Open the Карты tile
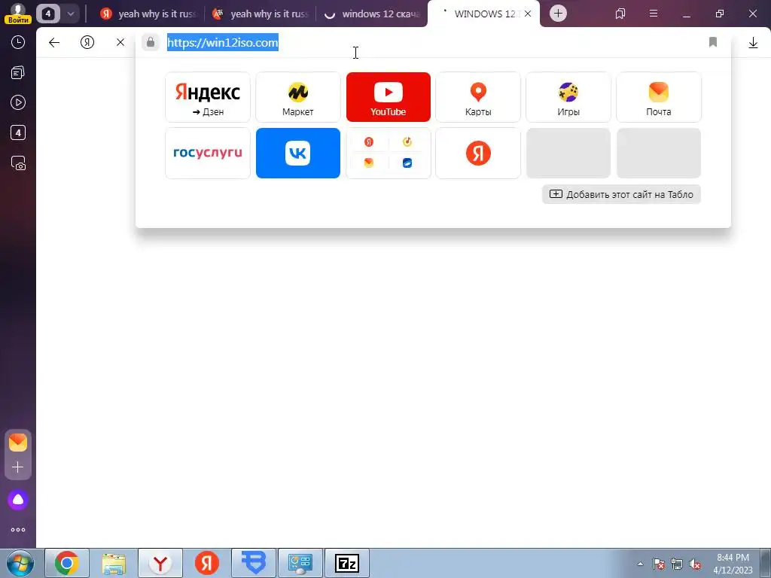771x578 pixels. [478, 97]
